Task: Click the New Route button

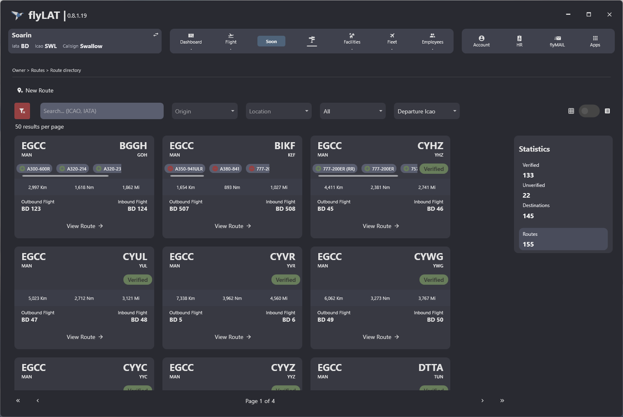Action: 36,90
